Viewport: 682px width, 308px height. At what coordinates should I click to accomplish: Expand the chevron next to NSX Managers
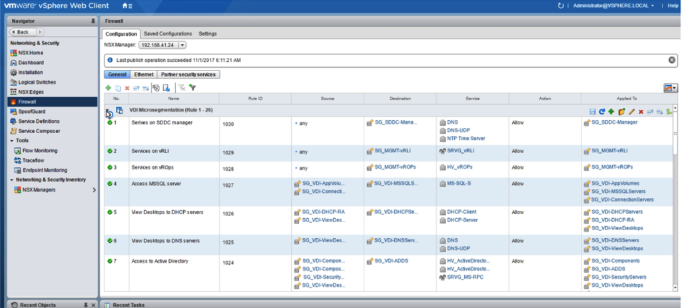pos(95,190)
